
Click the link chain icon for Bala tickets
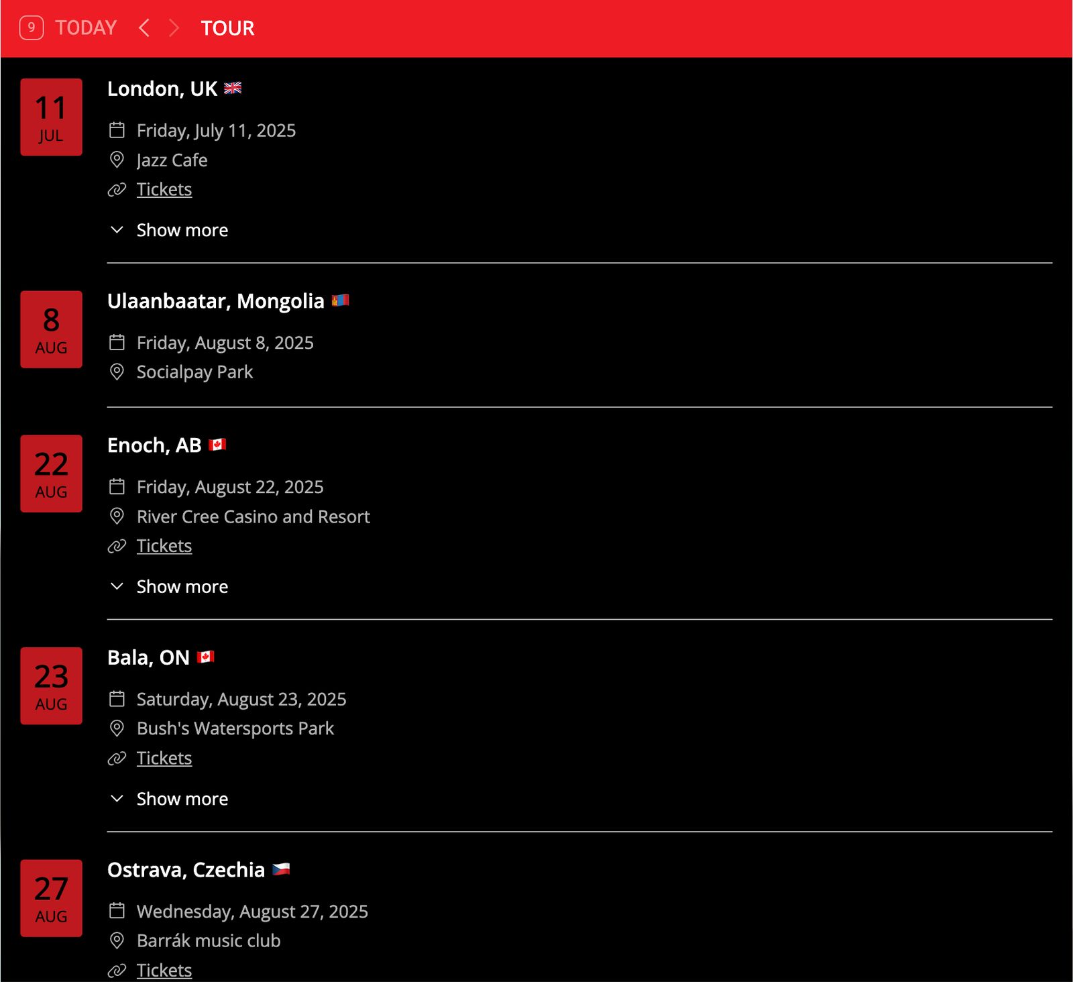117,758
